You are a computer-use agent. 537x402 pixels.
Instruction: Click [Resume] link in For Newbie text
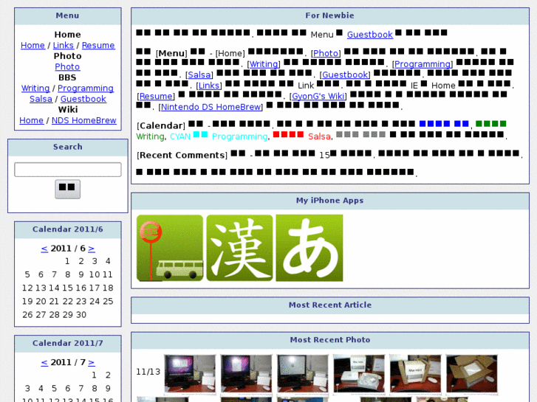156,96
